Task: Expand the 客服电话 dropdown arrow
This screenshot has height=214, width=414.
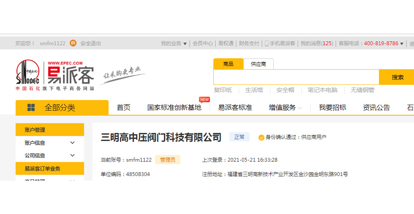Action: pyautogui.click(x=402, y=43)
